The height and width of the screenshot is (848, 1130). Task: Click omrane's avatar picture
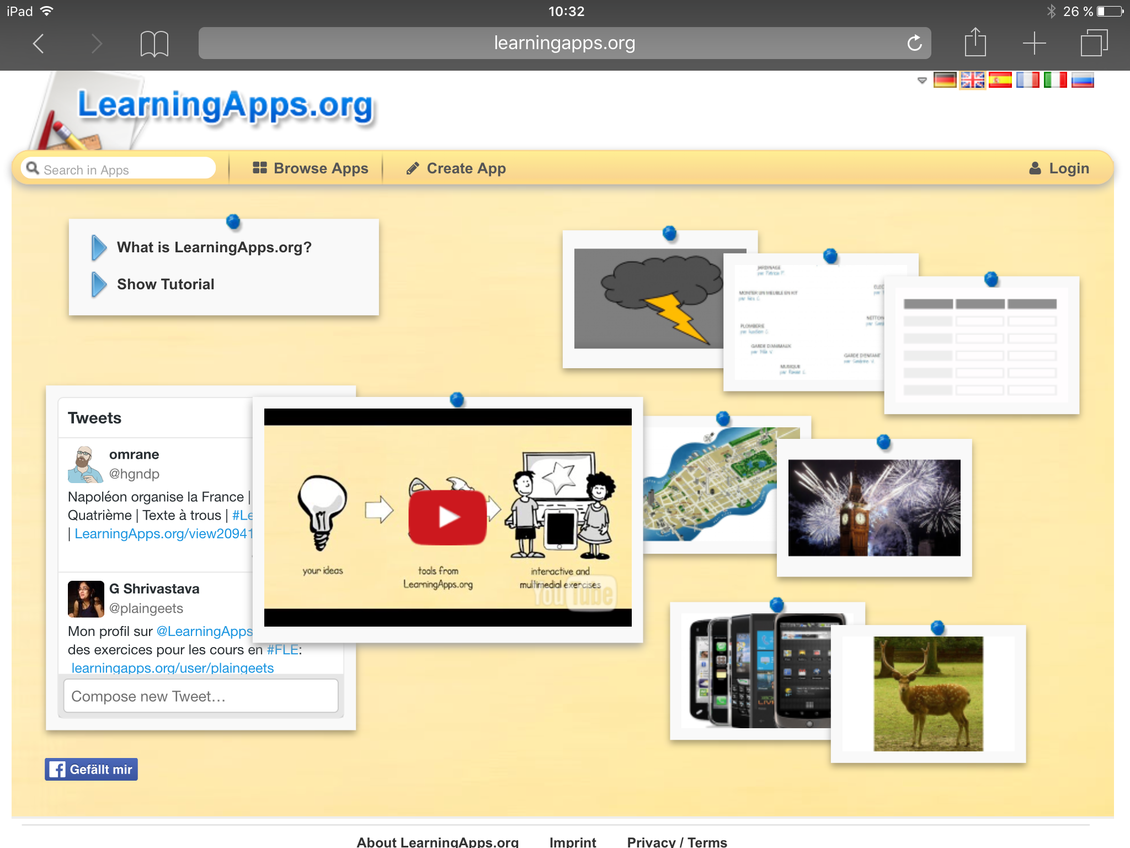pyautogui.click(x=86, y=464)
